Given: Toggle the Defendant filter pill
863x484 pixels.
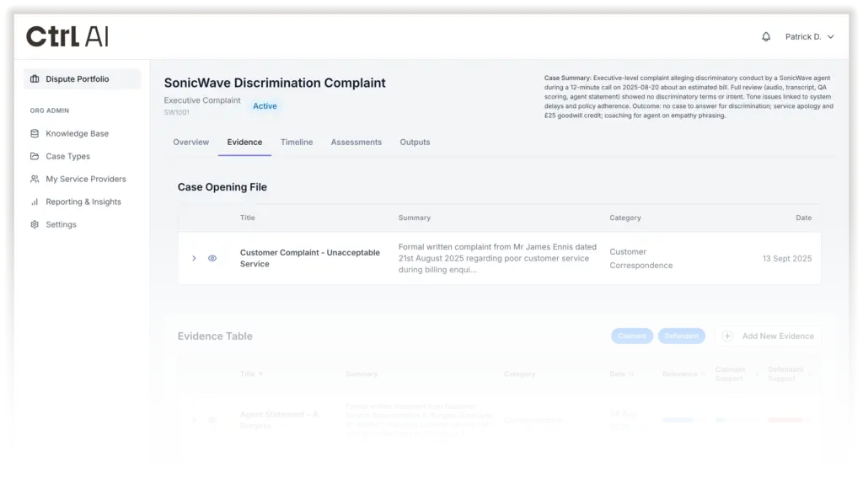Looking at the screenshot, I should pyautogui.click(x=681, y=336).
